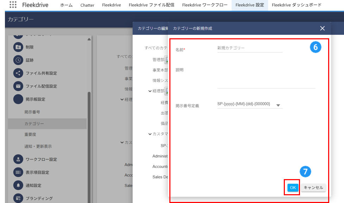Collapse 経理 chevron on the background category page
The image size is (344, 203).
point(122,99)
